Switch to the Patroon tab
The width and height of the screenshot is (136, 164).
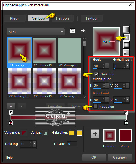coord(62,18)
